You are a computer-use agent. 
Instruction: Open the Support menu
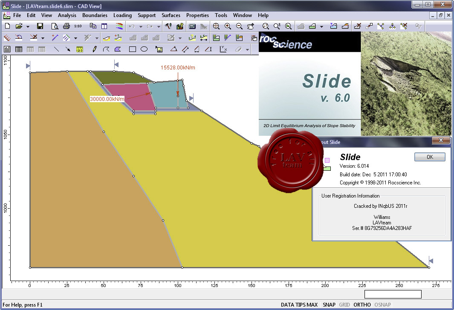click(147, 15)
